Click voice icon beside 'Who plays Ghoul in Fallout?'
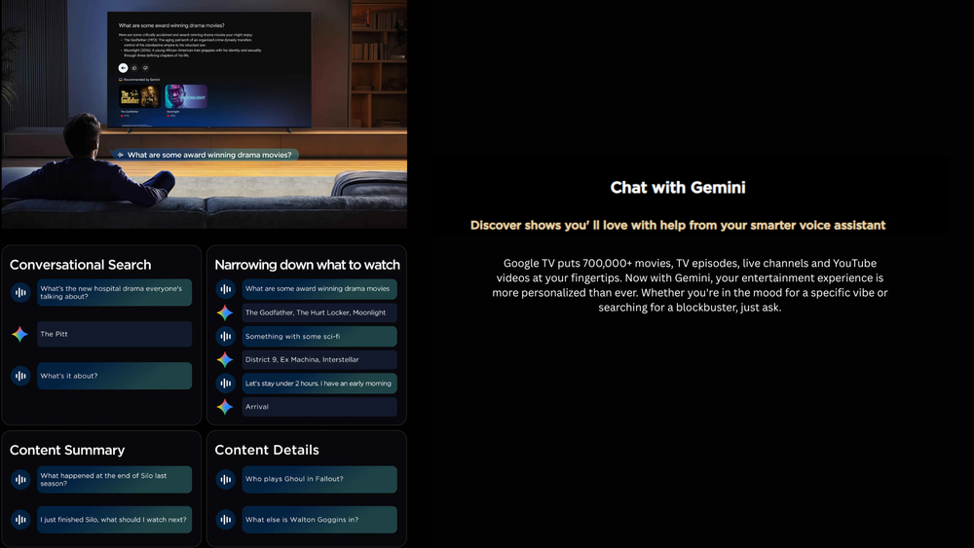Image resolution: width=974 pixels, height=548 pixels. (x=226, y=479)
